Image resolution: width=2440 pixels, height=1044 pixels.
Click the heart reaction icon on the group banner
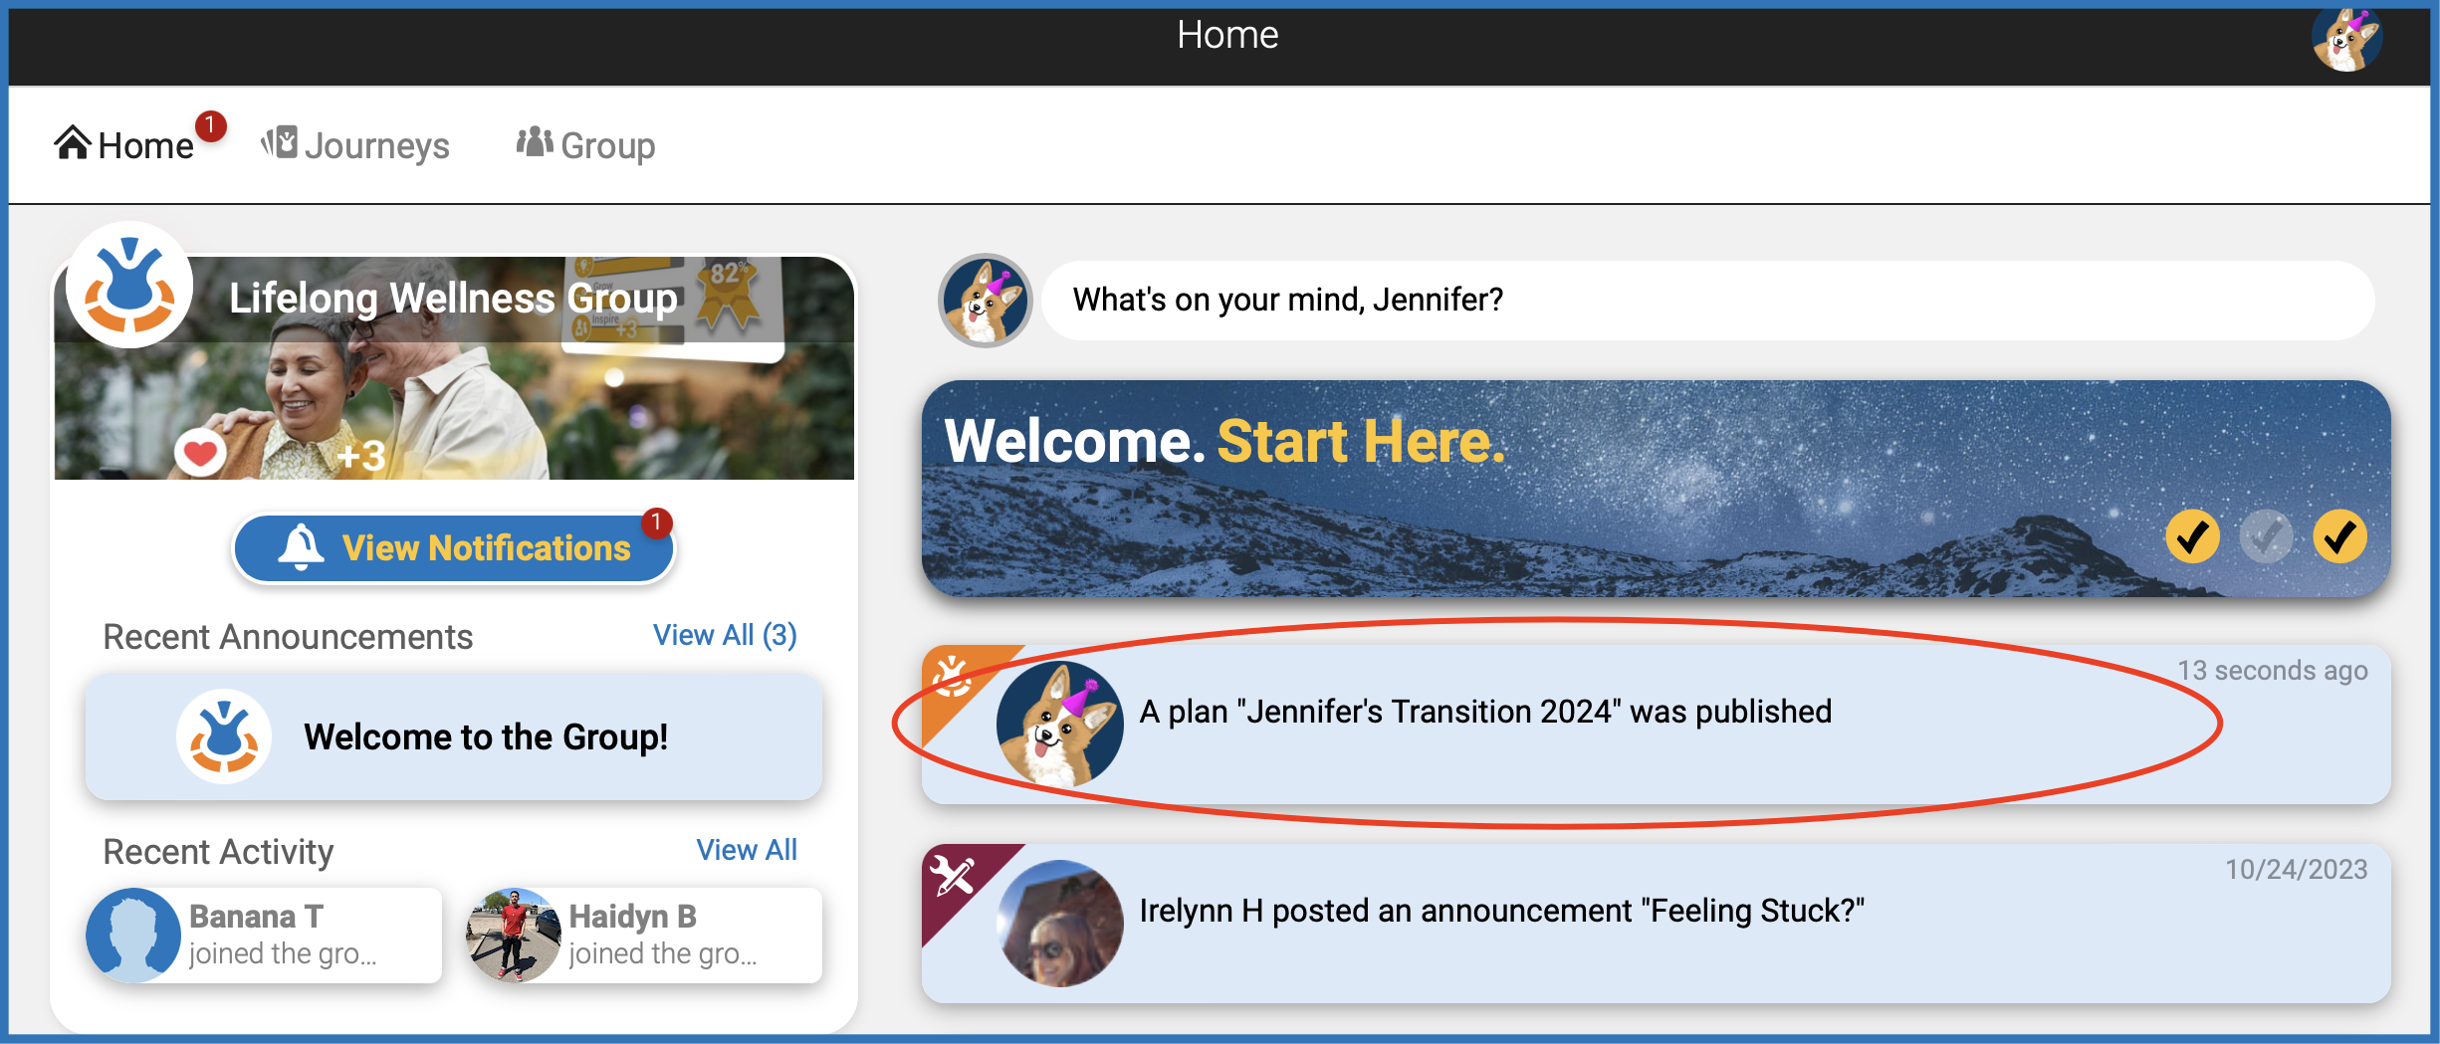tap(200, 453)
